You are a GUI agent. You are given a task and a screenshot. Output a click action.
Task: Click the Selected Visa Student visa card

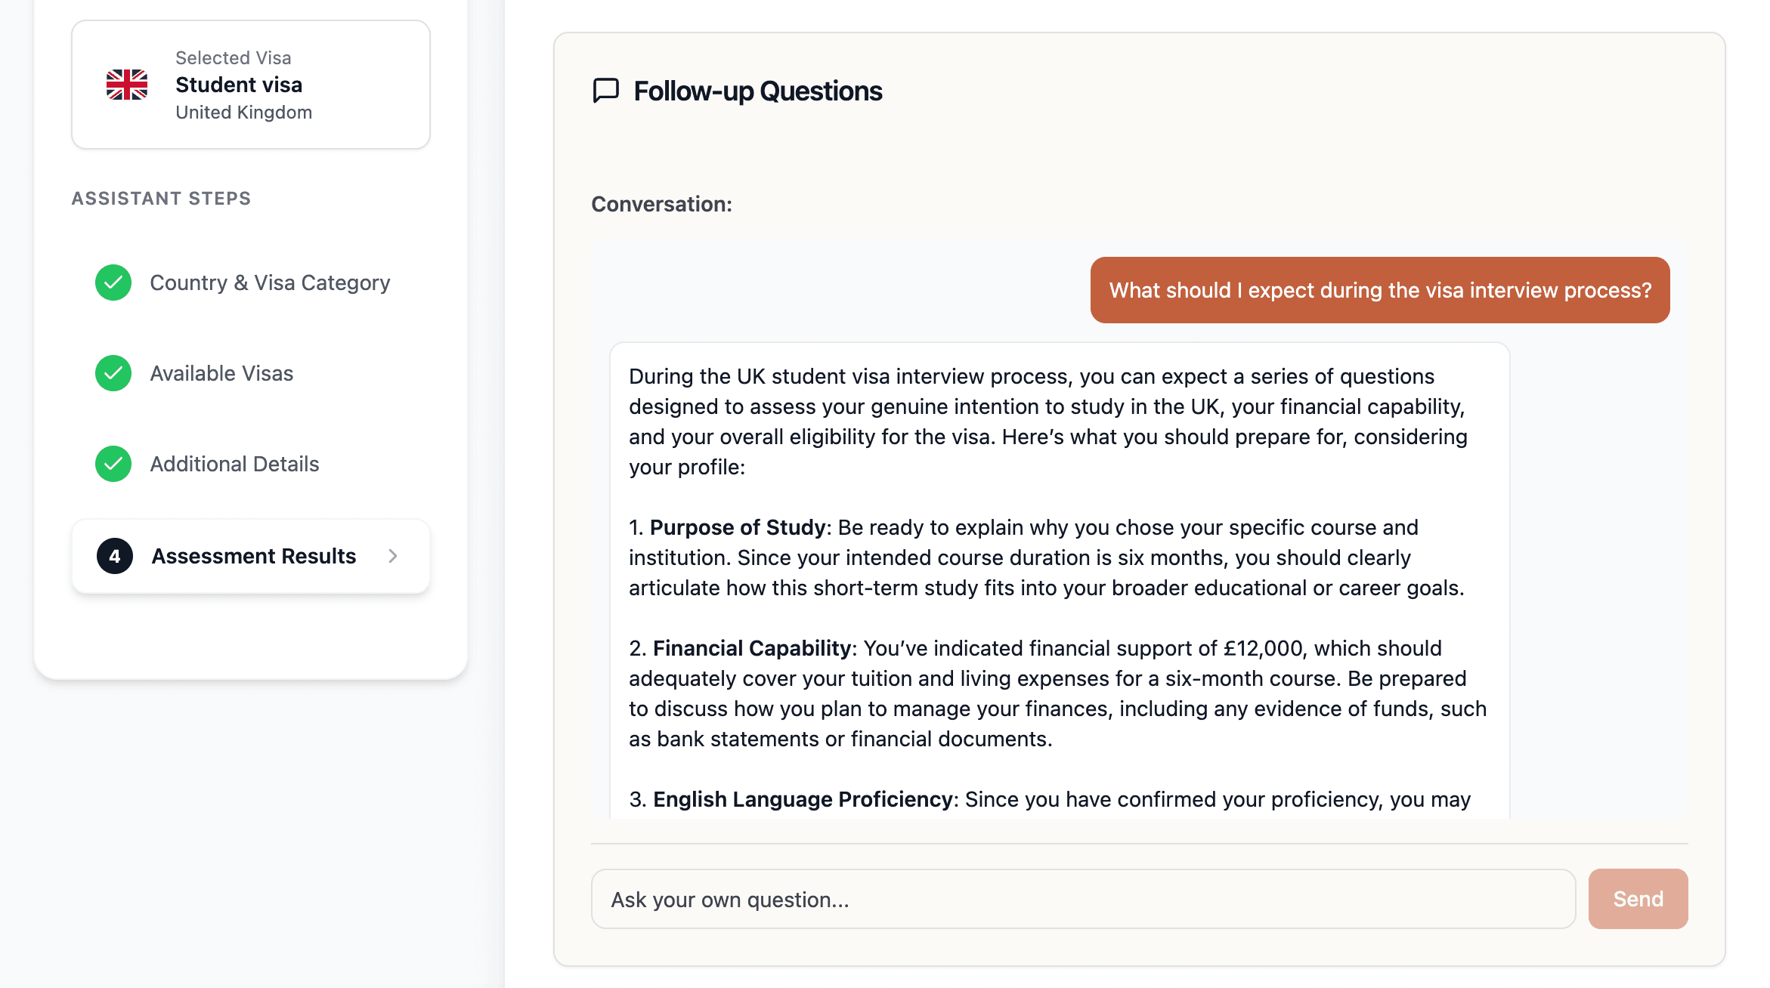[251, 85]
